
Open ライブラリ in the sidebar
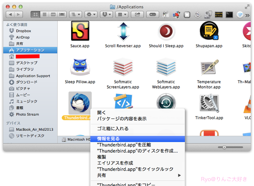pos(30,69)
